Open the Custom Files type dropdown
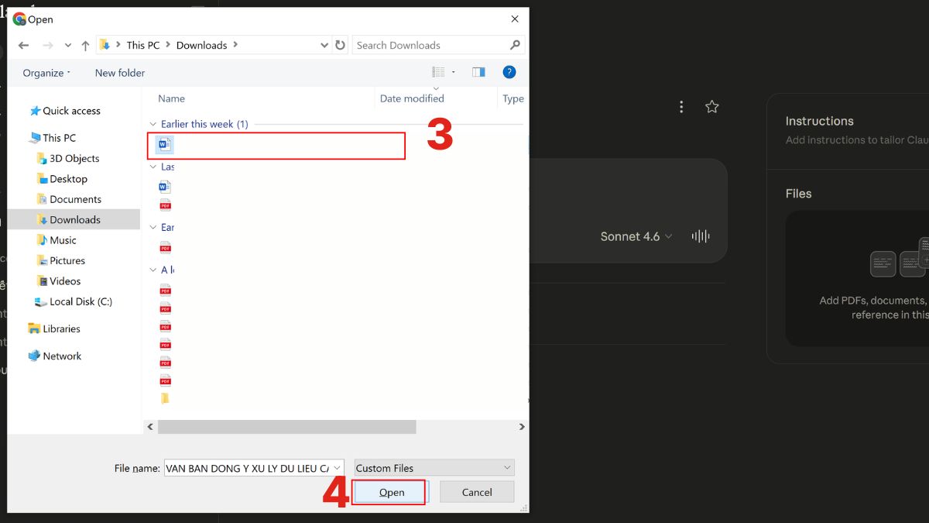 point(434,468)
